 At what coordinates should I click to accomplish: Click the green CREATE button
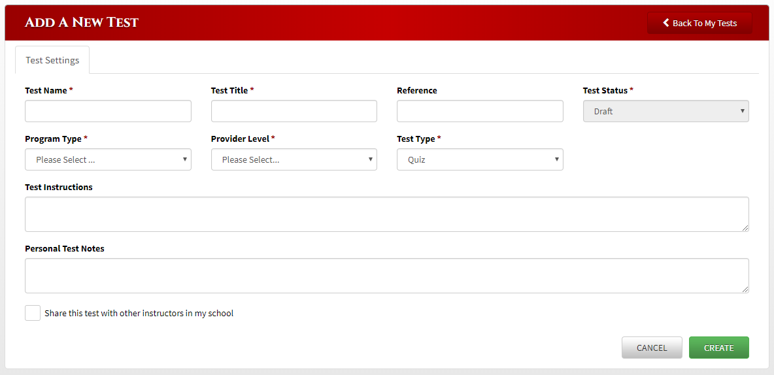(718, 348)
